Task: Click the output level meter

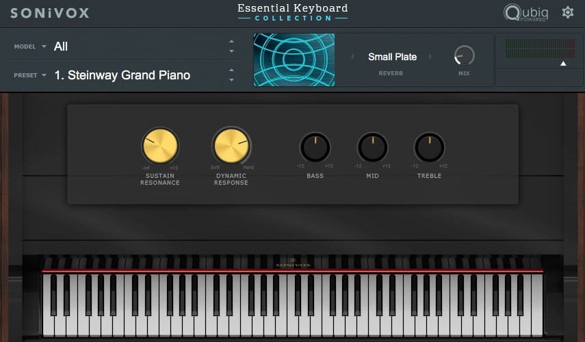Action: [x=539, y=48]
